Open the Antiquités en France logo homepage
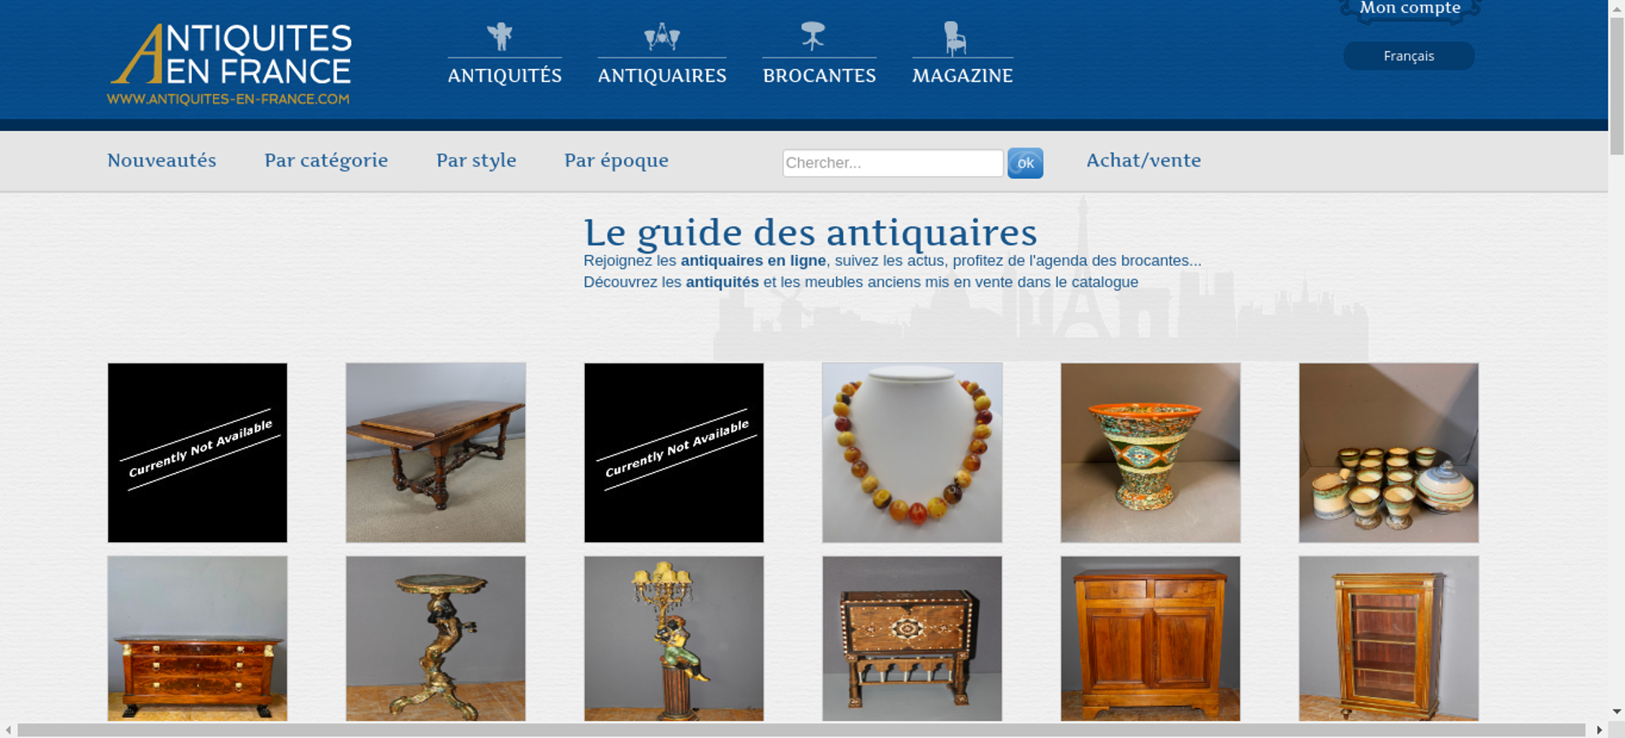 pyautogui.click(x=230, y=64)
